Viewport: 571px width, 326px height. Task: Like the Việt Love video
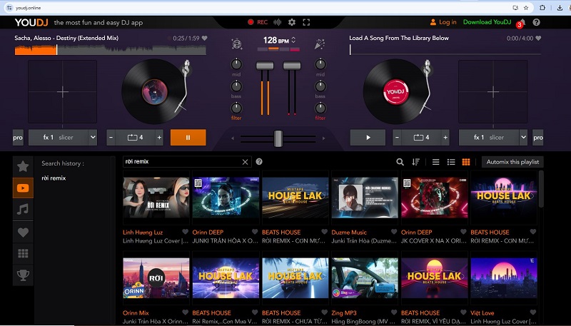532,312
